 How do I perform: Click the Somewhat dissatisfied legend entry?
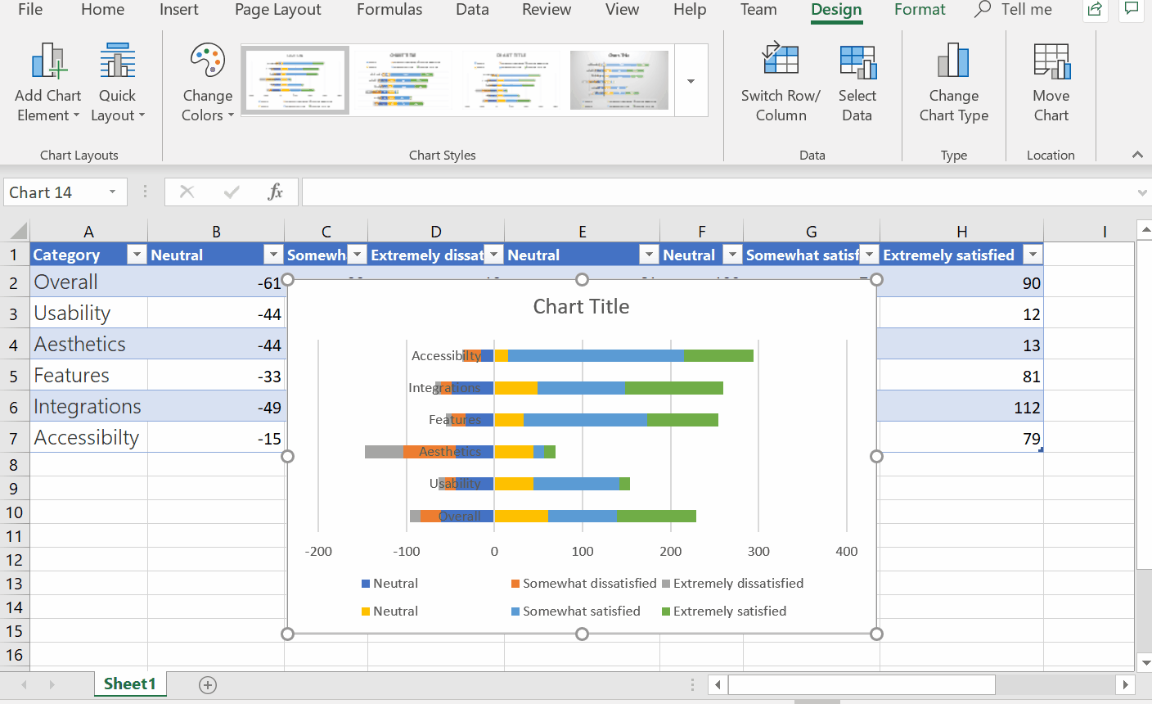pos(583,584)
